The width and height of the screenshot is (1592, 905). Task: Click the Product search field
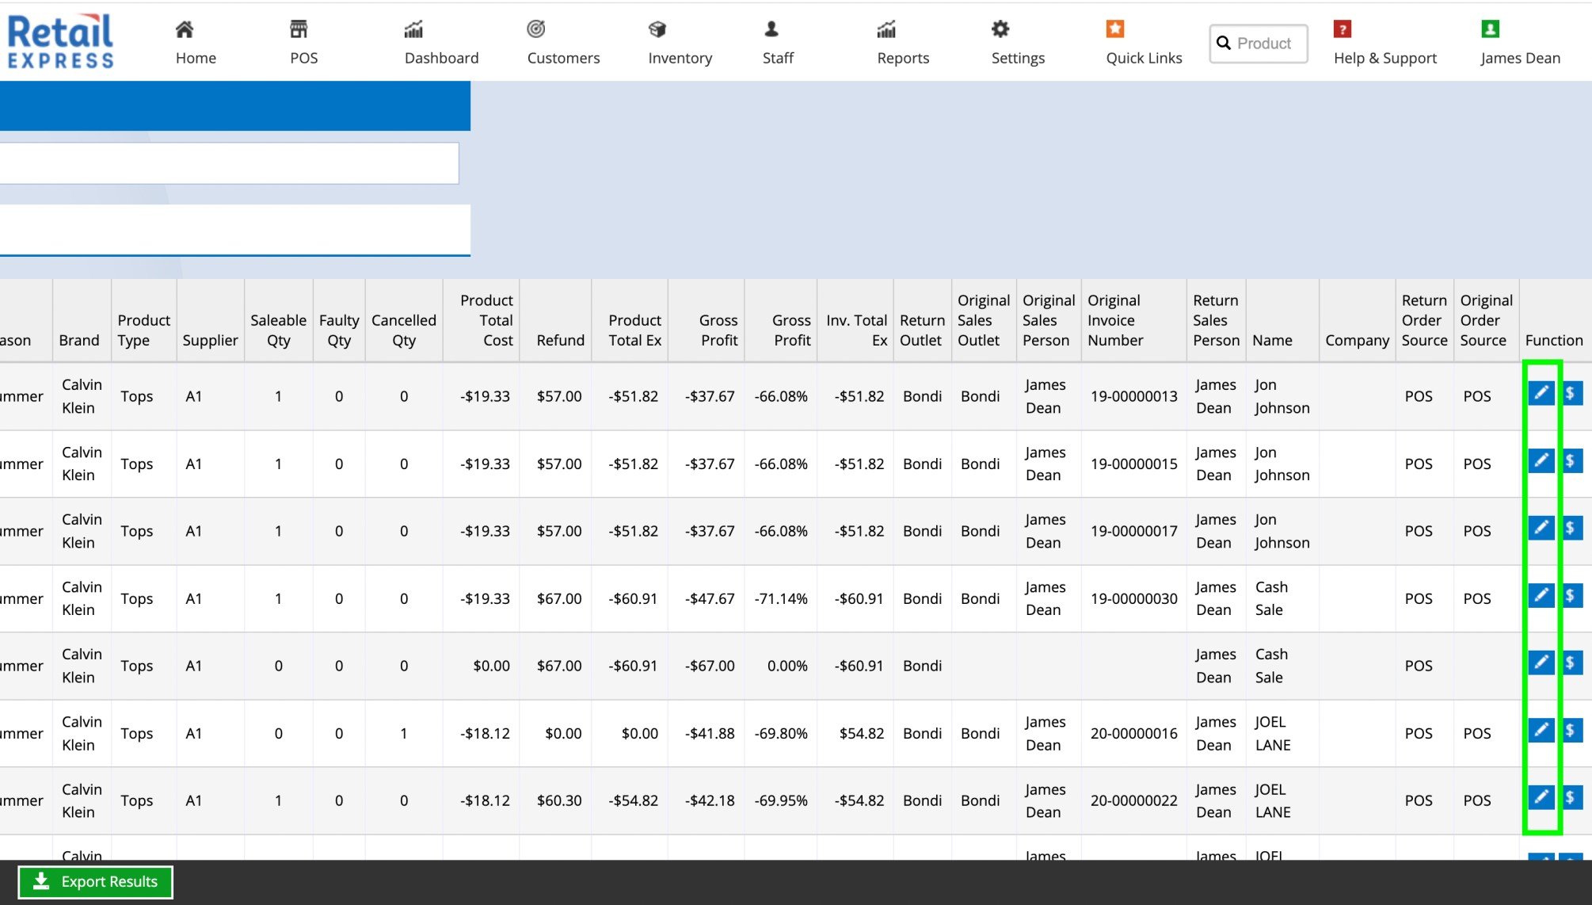[1263, 44]
